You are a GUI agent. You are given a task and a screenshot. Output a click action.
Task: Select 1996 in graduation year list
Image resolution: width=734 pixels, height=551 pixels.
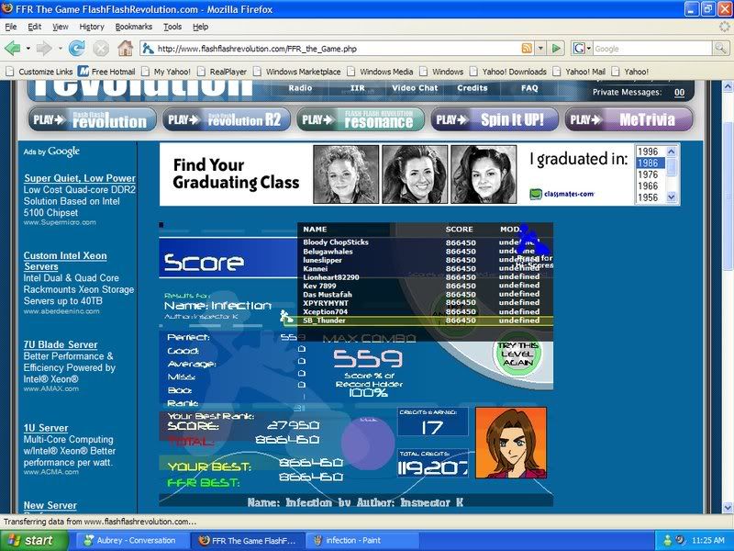(x=648, y=152)
